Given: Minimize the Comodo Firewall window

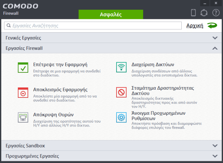Looking at the screenshot, I should click(205, 3).
